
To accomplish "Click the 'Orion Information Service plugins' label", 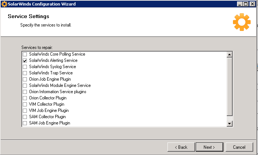I will pyautogui.click(x=58, y=92).
